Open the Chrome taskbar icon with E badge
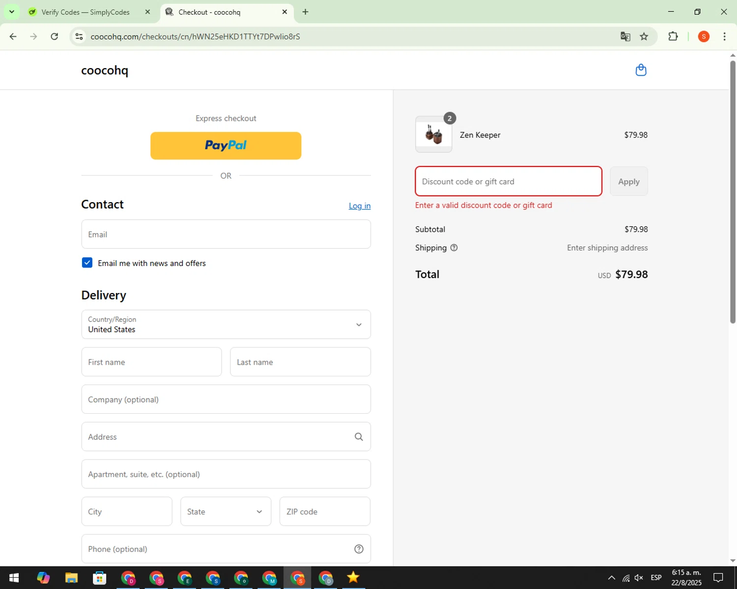 click(x=185, y=578)
